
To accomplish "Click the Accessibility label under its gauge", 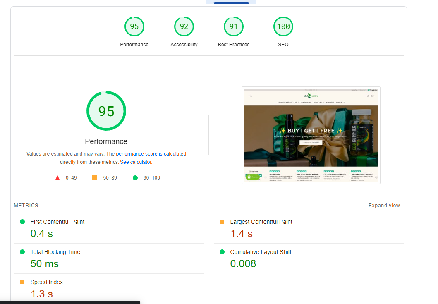I will click(184, 44).
